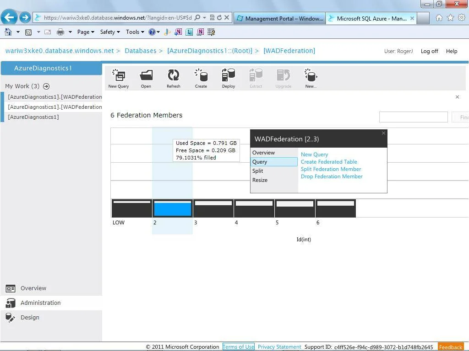Click Create Federated Table link
Image resolution: width=469 pixels, height=351 pixels.
click(x=329, y=162)
